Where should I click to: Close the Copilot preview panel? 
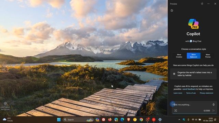pyautogui.click(x=215, y=4)
